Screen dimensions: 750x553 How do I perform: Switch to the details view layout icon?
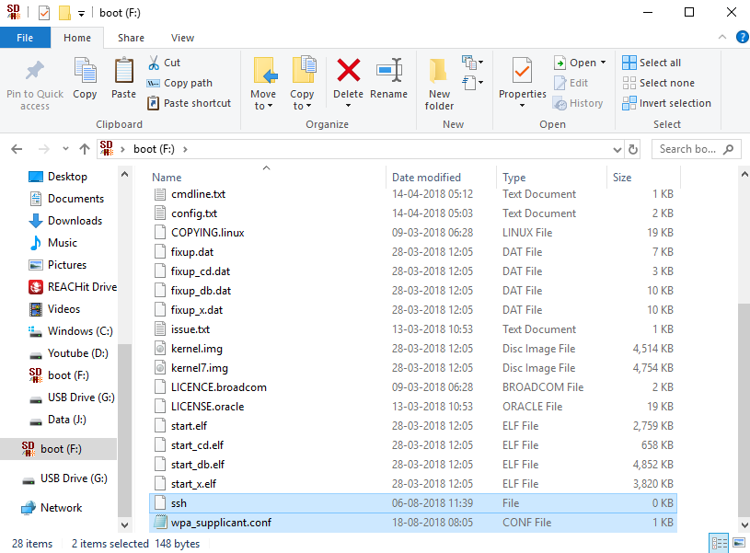coord(719,544)
